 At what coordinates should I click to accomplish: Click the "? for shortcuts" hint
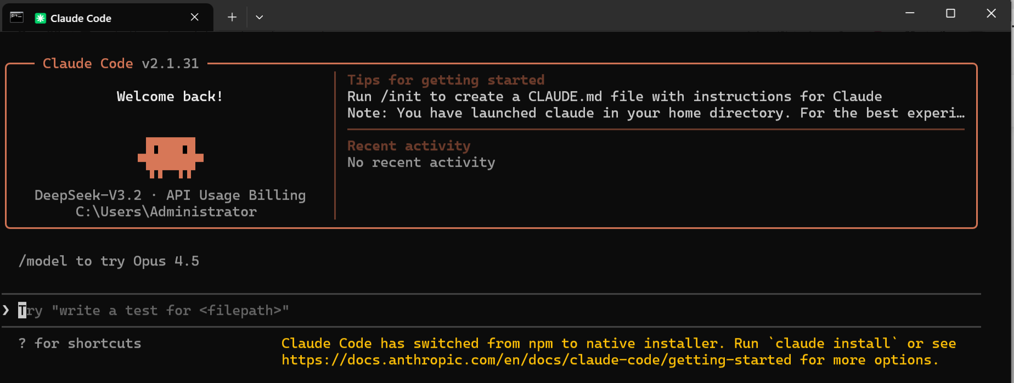click(80, 343)
